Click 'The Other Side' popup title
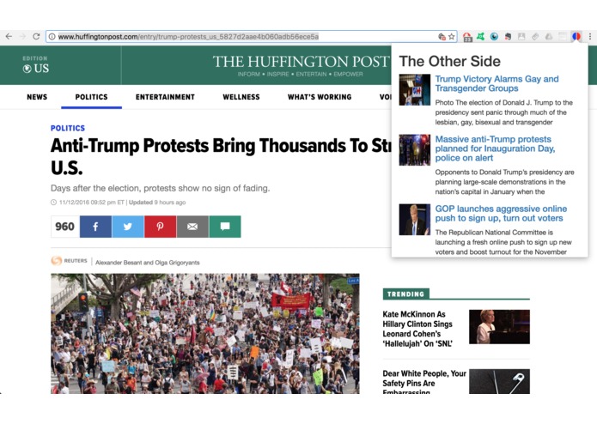Image resolution: width=597 pixels, height=424 pixels. click(x=449, y=61)
